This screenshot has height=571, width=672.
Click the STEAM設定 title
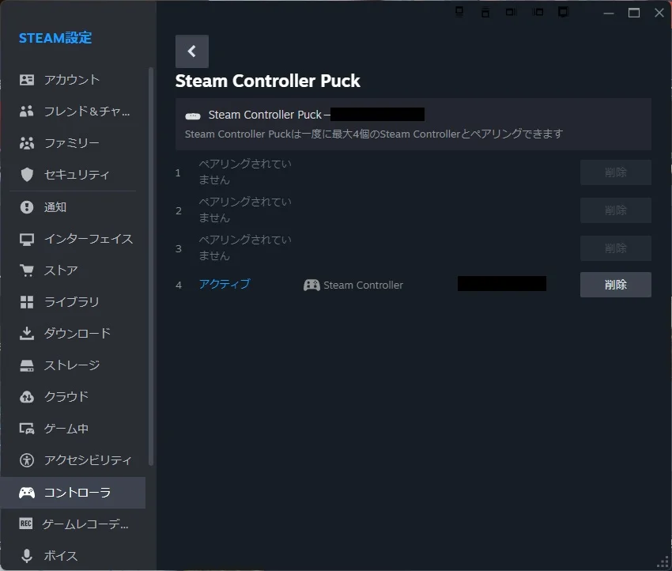click(x=55, y=38)
